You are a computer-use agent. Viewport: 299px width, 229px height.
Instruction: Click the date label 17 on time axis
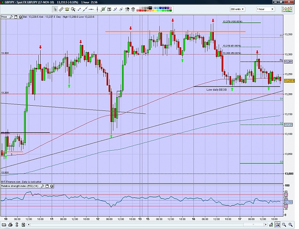[x=240, y=219]
